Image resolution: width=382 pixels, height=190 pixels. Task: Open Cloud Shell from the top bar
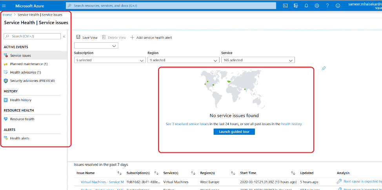click(285, 5)
